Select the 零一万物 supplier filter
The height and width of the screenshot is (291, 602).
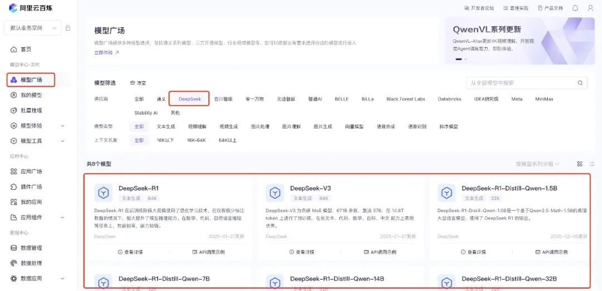click(255, 99)
